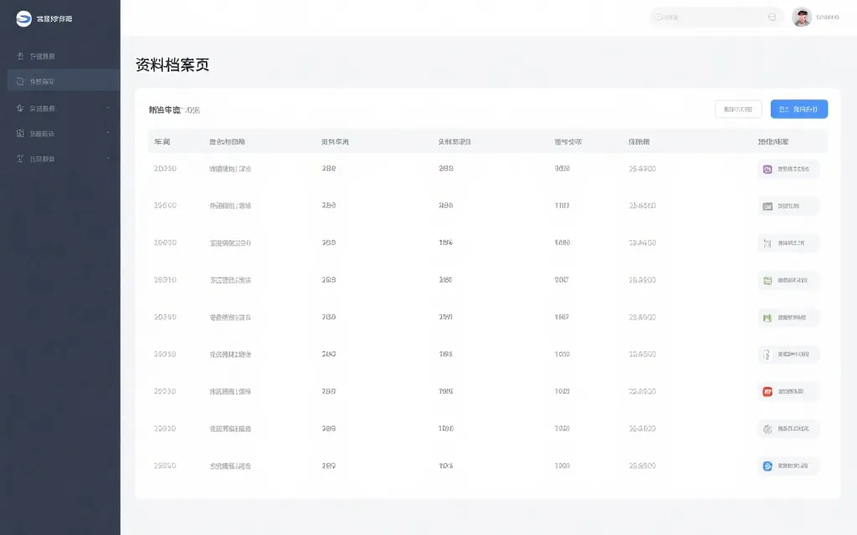Click the white outlined button next to blue button

point(736,109)
